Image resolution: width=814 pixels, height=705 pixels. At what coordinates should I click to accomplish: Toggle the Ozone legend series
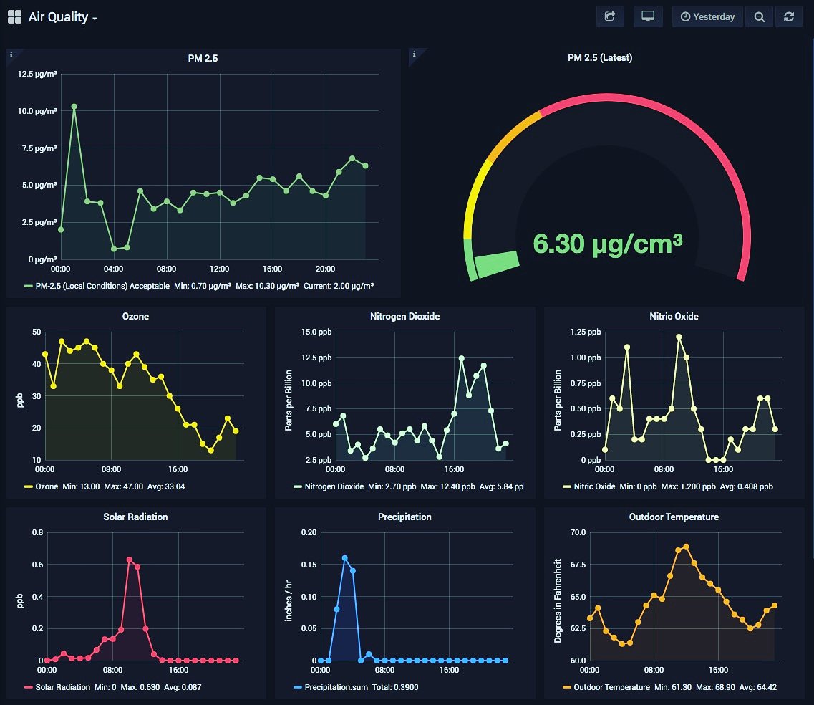(47, 486)
